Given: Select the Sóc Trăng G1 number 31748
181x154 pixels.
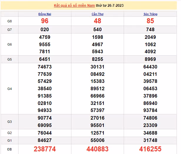Looking at the screenshot, I should pos(150,140).
